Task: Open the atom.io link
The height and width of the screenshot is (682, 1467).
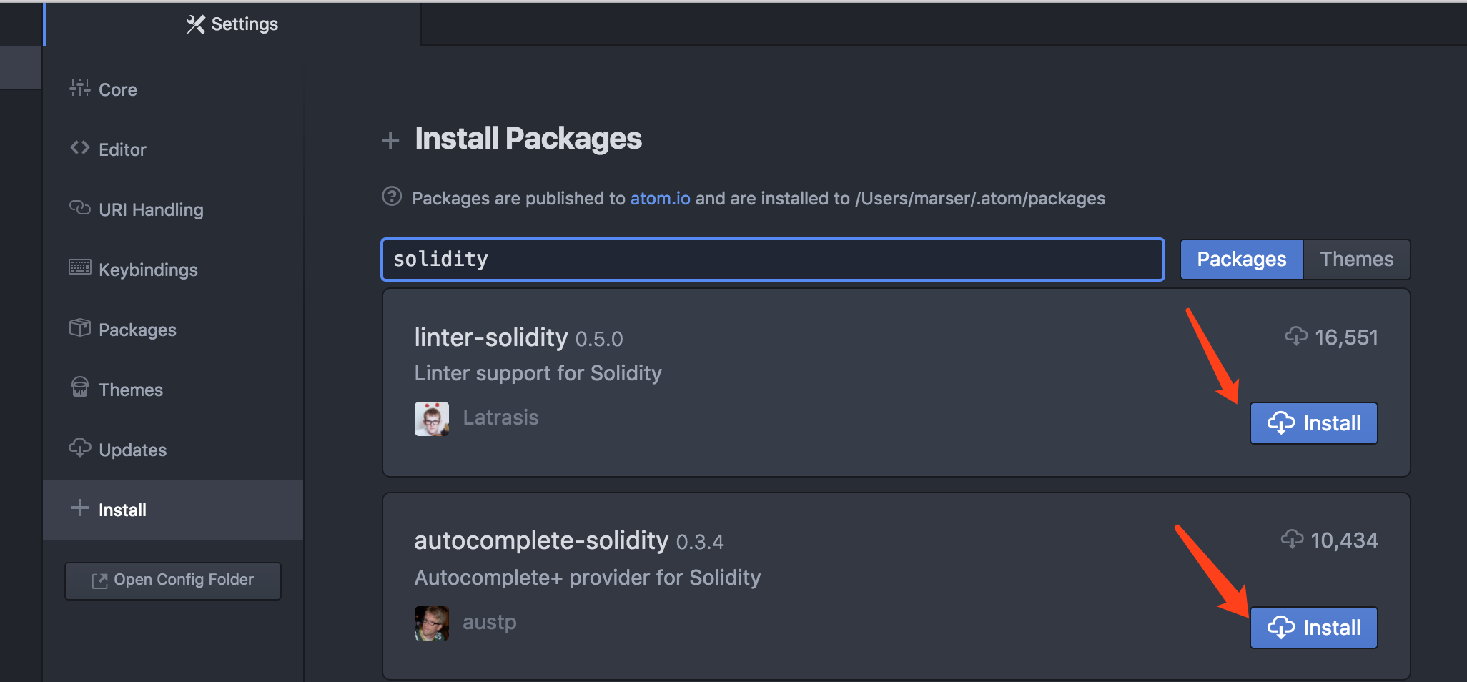Action: coord(660,198)
